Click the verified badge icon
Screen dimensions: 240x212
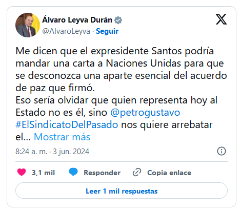(x=118, y=20)
